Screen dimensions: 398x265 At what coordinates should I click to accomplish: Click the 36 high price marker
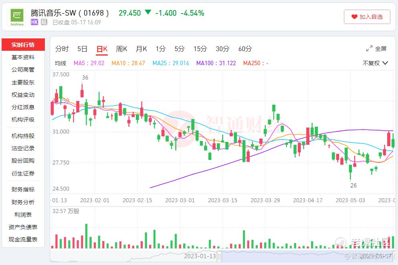85,78
